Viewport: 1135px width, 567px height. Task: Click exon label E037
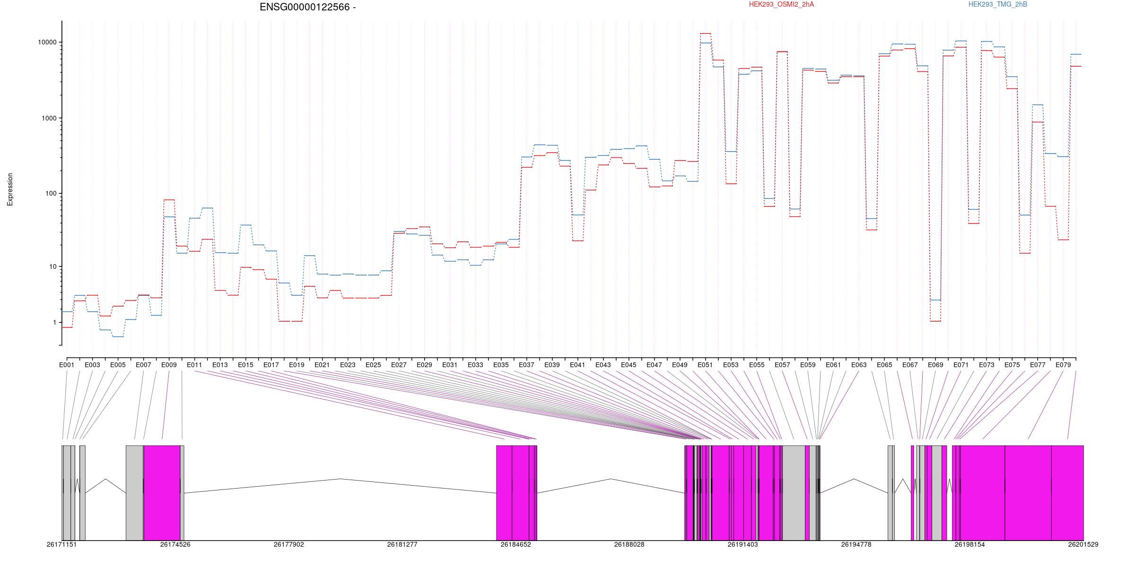pyautogui.click(x=526, y=365)
